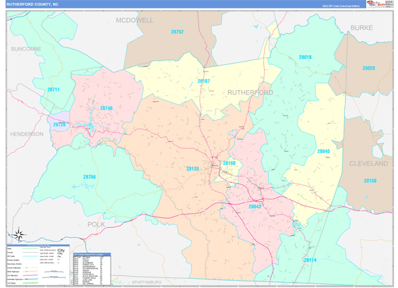Select ZIP code 28752 label
This screenshot has width=398, height=288.
pyautogui.click(x=176, y=32)
